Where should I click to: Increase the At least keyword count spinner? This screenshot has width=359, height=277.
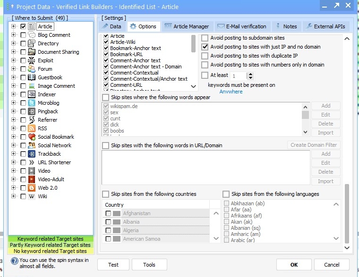(x=250, y=74)
